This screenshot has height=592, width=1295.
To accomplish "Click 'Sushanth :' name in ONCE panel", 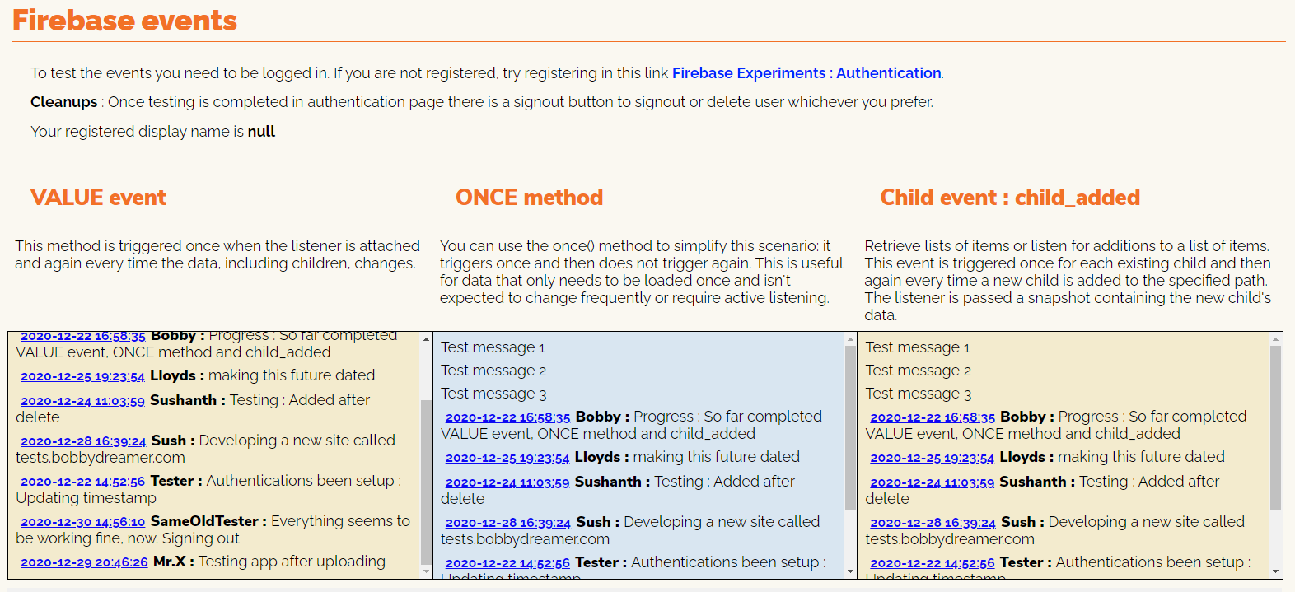I will [x=613, y=482].
